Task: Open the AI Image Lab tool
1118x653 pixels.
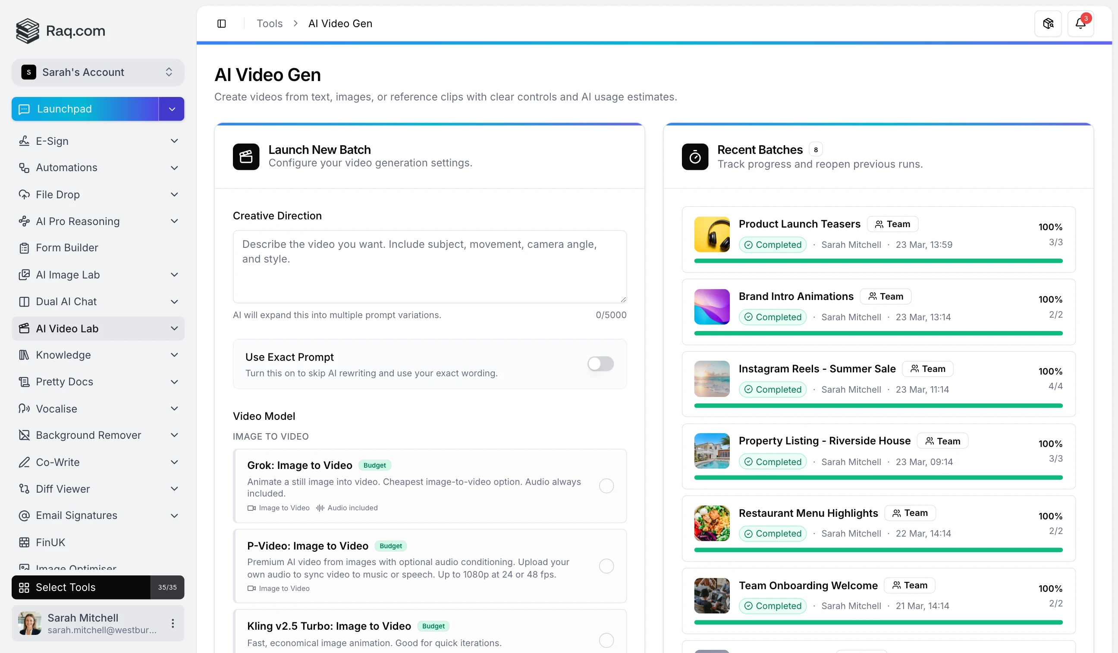Action: tap(25, 275)
